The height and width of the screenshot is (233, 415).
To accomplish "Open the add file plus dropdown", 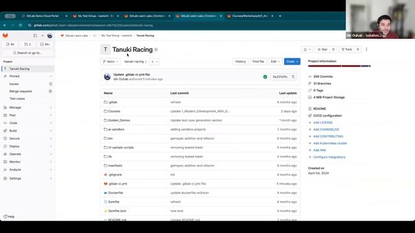I will [154, 61].
